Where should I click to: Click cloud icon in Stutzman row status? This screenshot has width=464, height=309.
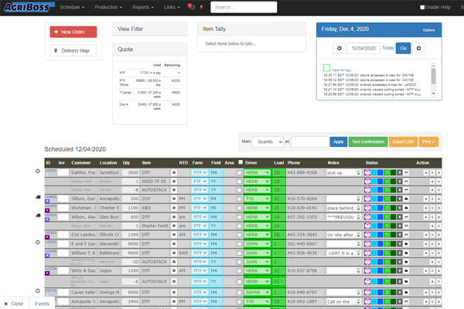[x=406, y=208]
